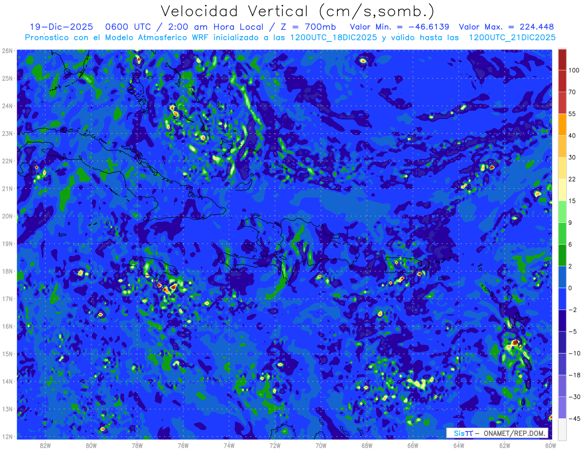Click the white colorbar segment below -45
The image size is (585, 452).
(562, 429)
